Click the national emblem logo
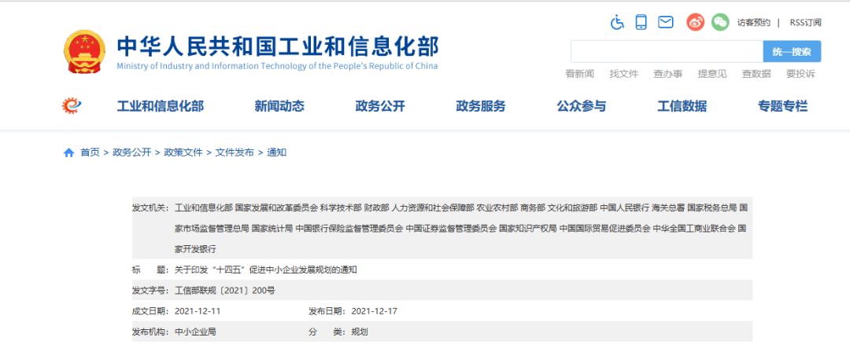The width and height of the screenshot is (850, 363). pyautogui.click(x=84, y=52)
